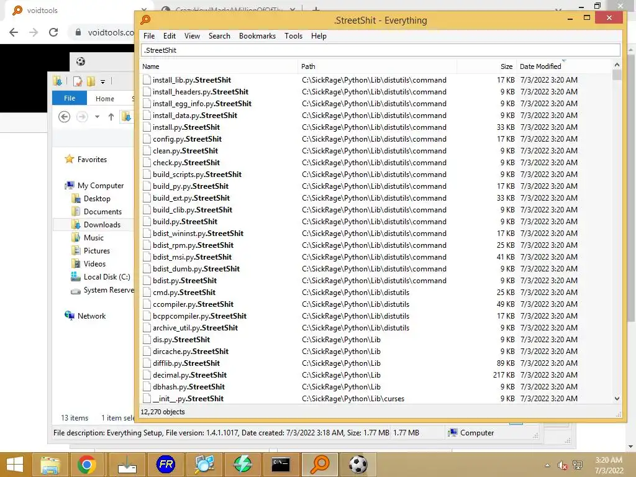
Task: Select the file install_egg_info.py.StreetShit
Action: (x=202, y=104)
